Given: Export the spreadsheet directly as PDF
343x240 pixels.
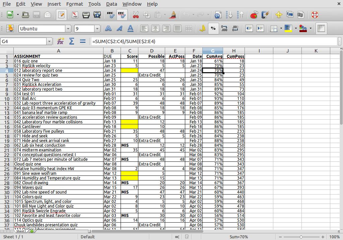Looking at the screenshot, I should pos(74,15).
